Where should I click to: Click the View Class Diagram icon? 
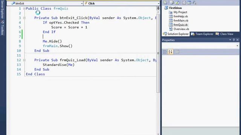coord(194,3)
